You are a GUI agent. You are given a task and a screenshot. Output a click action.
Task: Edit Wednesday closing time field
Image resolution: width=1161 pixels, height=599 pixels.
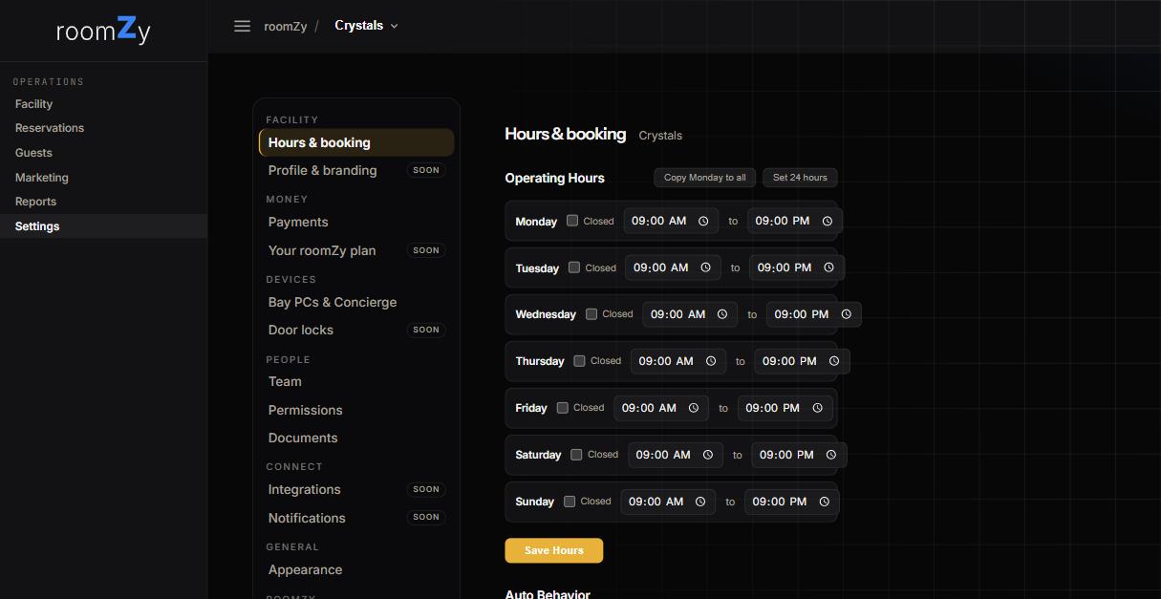coord(814,314)
